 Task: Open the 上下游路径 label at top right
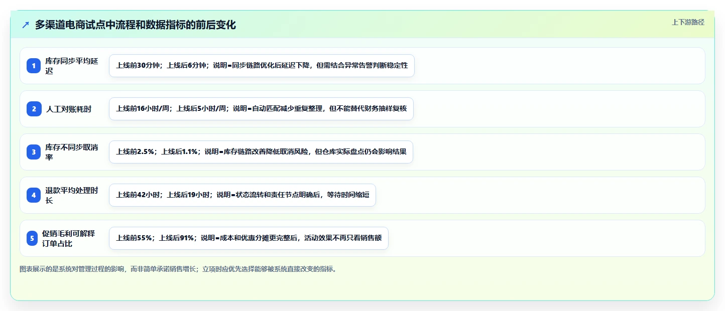688,22
